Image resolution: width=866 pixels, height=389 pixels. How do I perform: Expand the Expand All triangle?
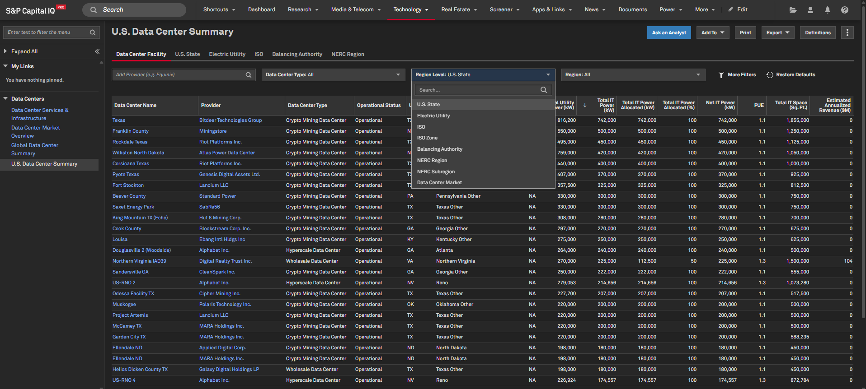[x=5, y=51]
